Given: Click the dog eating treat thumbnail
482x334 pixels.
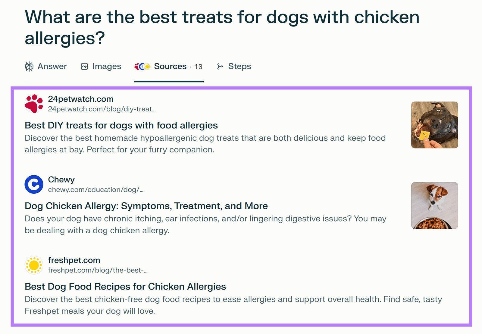Looking at the screenshot, I should [434, 124].
